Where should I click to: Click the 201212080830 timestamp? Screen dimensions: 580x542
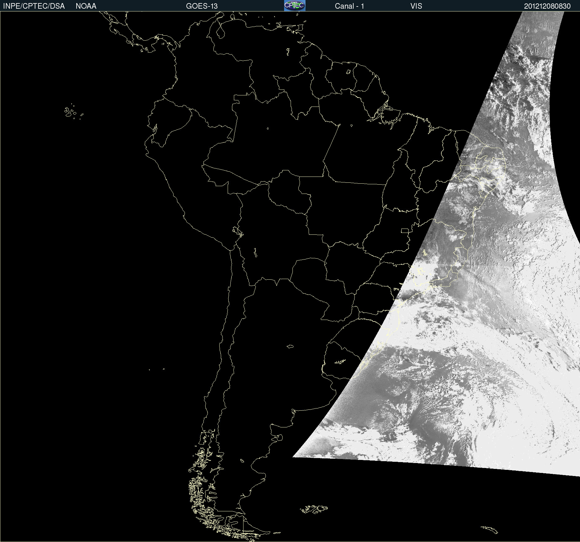(x=547, y=6)
